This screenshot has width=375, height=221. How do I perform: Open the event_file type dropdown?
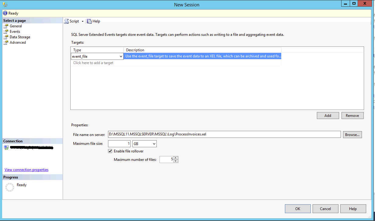[121, 56]
